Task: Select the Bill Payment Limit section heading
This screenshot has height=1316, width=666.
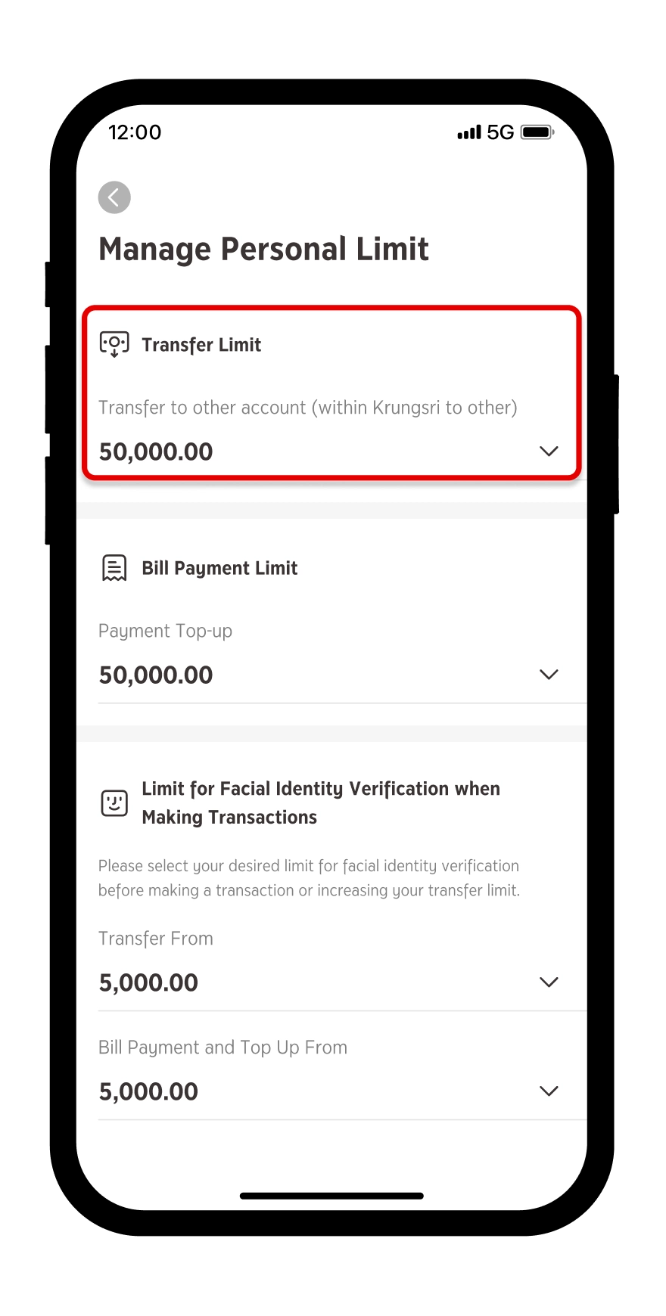Action: coord(219,568)
